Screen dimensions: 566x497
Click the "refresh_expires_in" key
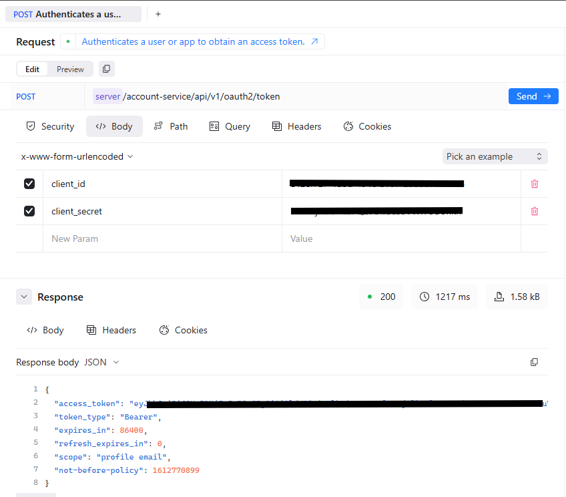tap(101, 444)
